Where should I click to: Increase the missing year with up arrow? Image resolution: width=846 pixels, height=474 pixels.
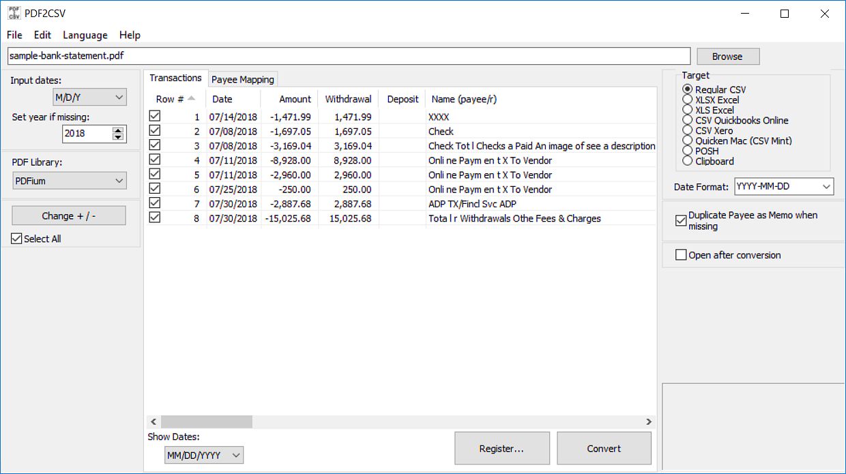coord(119,130)
